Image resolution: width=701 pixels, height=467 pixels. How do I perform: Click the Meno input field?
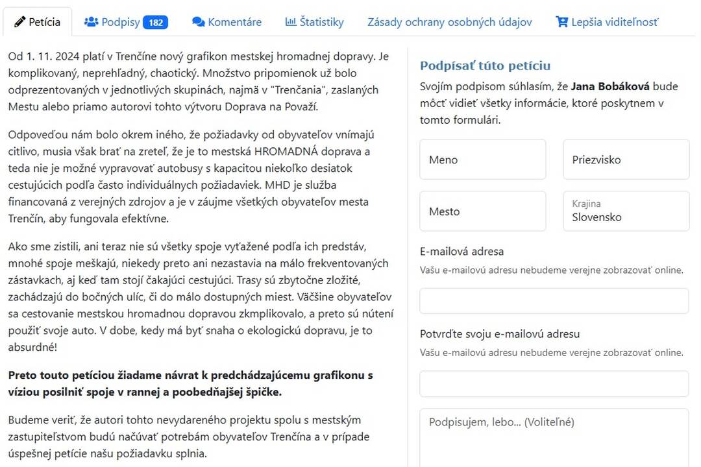(482, 159)
